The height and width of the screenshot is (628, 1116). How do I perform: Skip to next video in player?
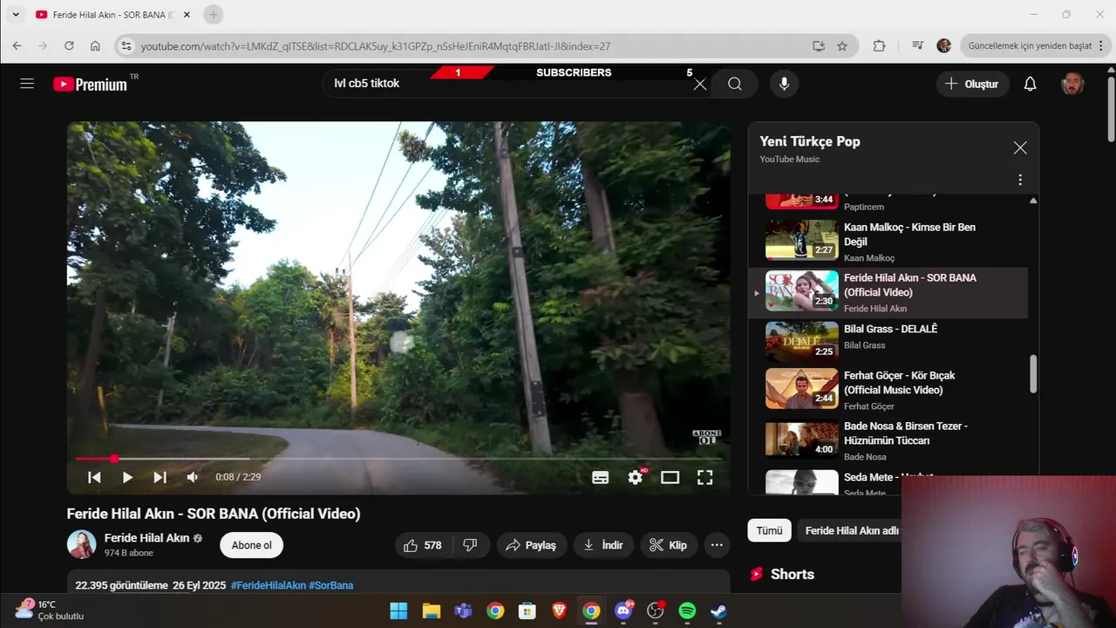point(160,477)
